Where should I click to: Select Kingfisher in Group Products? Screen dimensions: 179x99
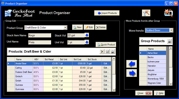tap(156, 75)
